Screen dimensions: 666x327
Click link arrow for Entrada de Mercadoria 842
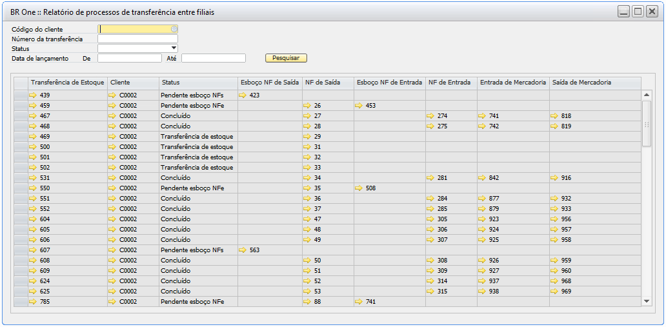pos(482,178)
